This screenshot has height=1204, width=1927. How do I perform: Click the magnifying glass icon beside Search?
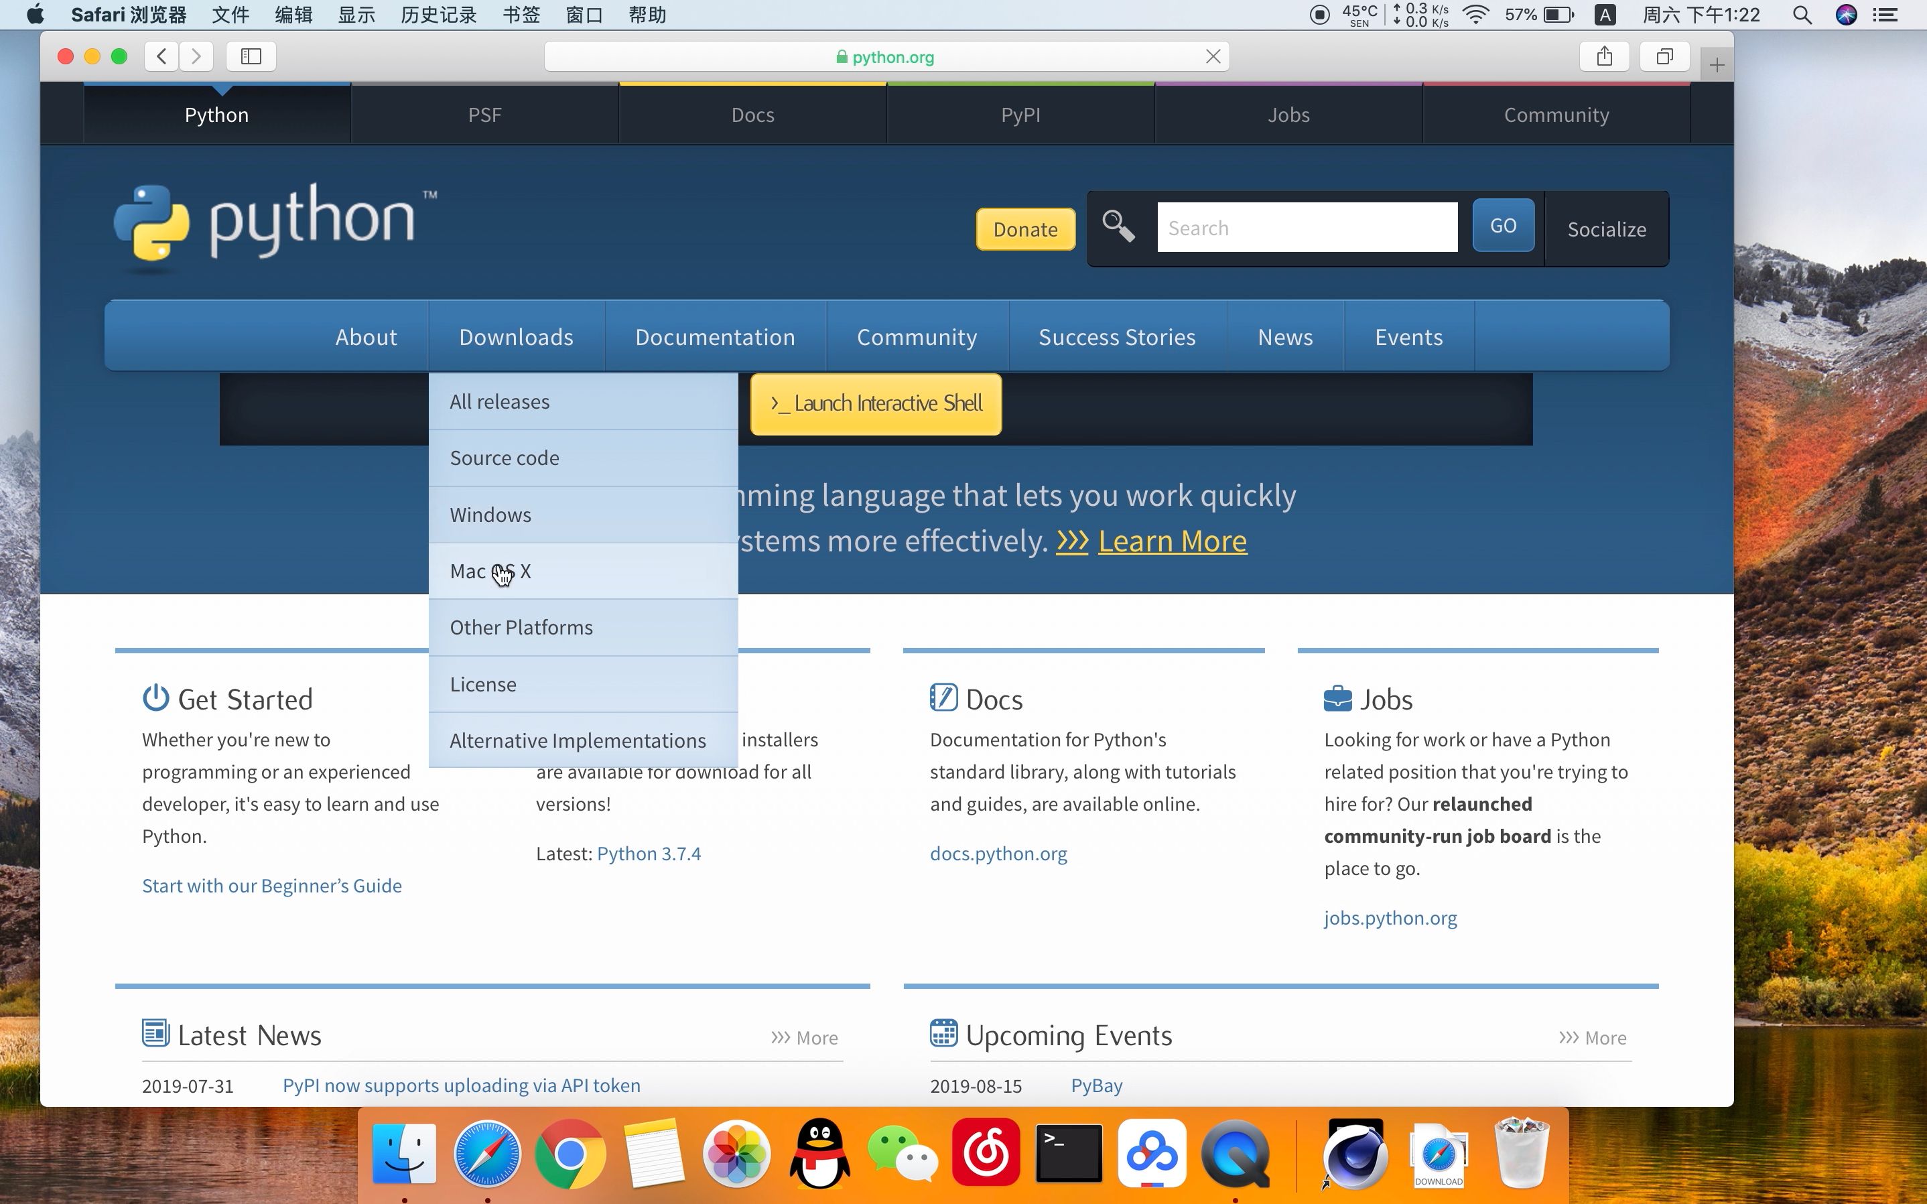(1118, 227)
